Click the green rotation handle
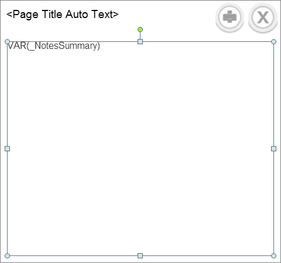Screen dimensions: 281x263 (140, 30)
